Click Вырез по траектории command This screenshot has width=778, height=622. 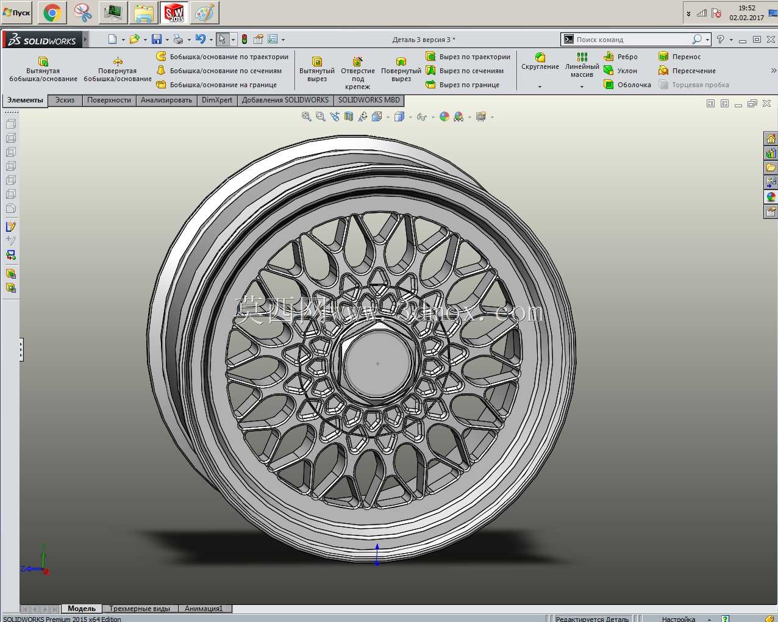click(468, 57)
